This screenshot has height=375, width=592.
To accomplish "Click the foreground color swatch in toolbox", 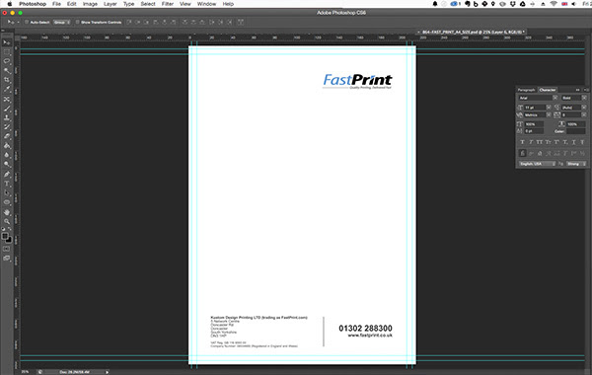I will click(x=5, y=237).
